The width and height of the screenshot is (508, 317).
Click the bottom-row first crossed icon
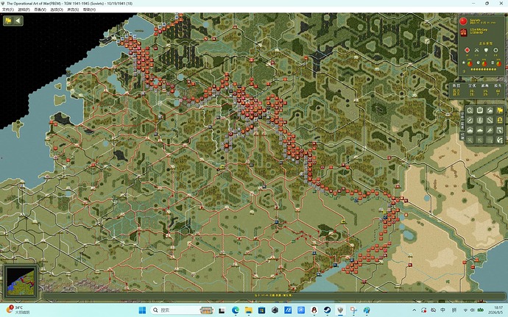[x=470, y=140]
